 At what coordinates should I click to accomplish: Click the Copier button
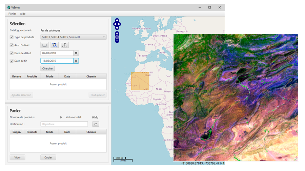[x=48, y=157]
